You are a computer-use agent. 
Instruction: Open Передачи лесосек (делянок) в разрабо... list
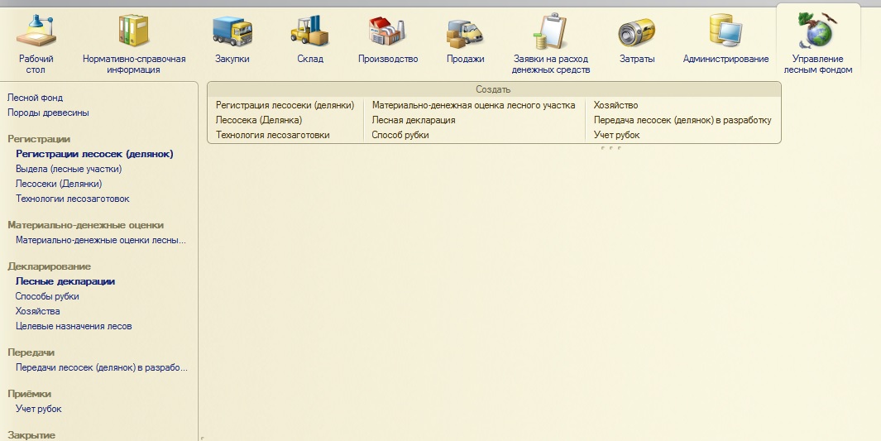pyautogui.click(x=102, y=367)
